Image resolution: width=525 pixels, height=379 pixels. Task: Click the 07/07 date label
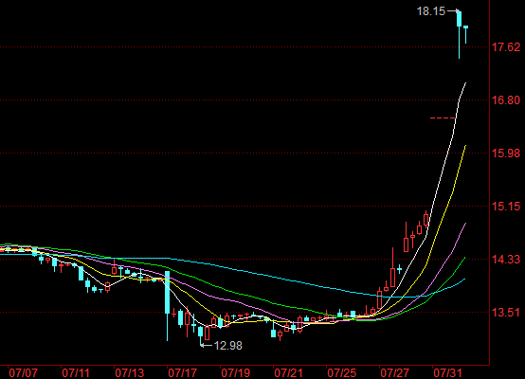[23, 373]
